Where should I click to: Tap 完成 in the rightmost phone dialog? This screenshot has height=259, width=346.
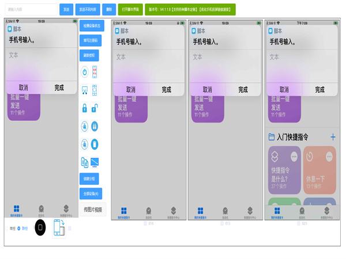point(319,90)
